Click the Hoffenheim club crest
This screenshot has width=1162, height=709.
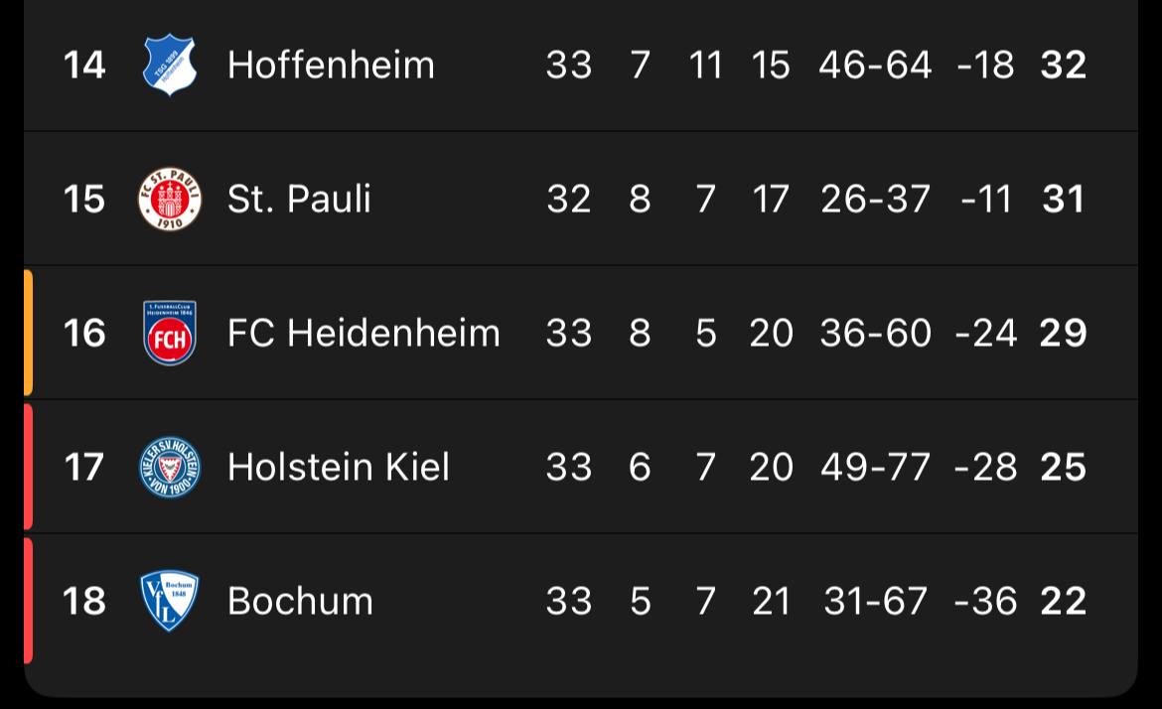click(169, 66)
